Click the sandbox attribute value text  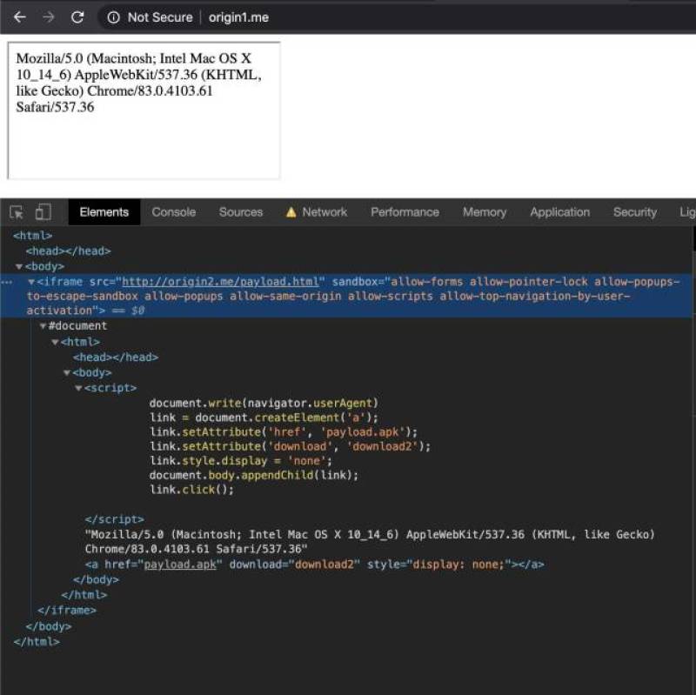(355, 296)
